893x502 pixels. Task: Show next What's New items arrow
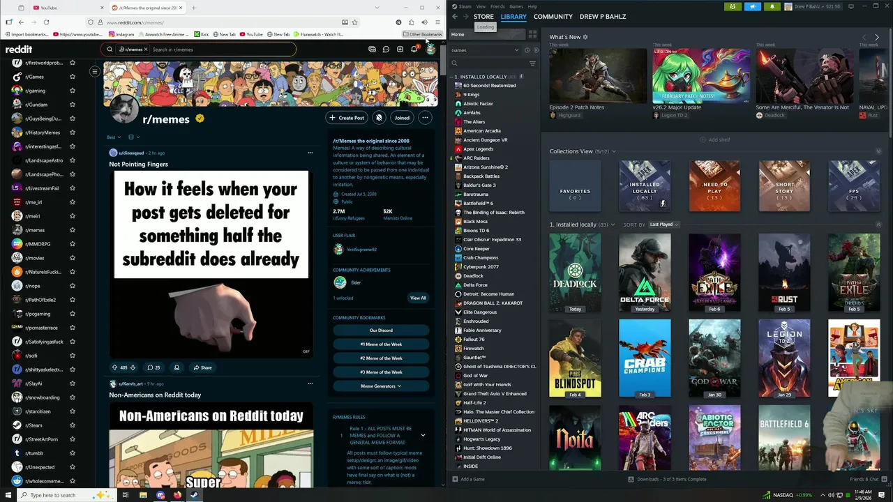[x=877, y=37]
